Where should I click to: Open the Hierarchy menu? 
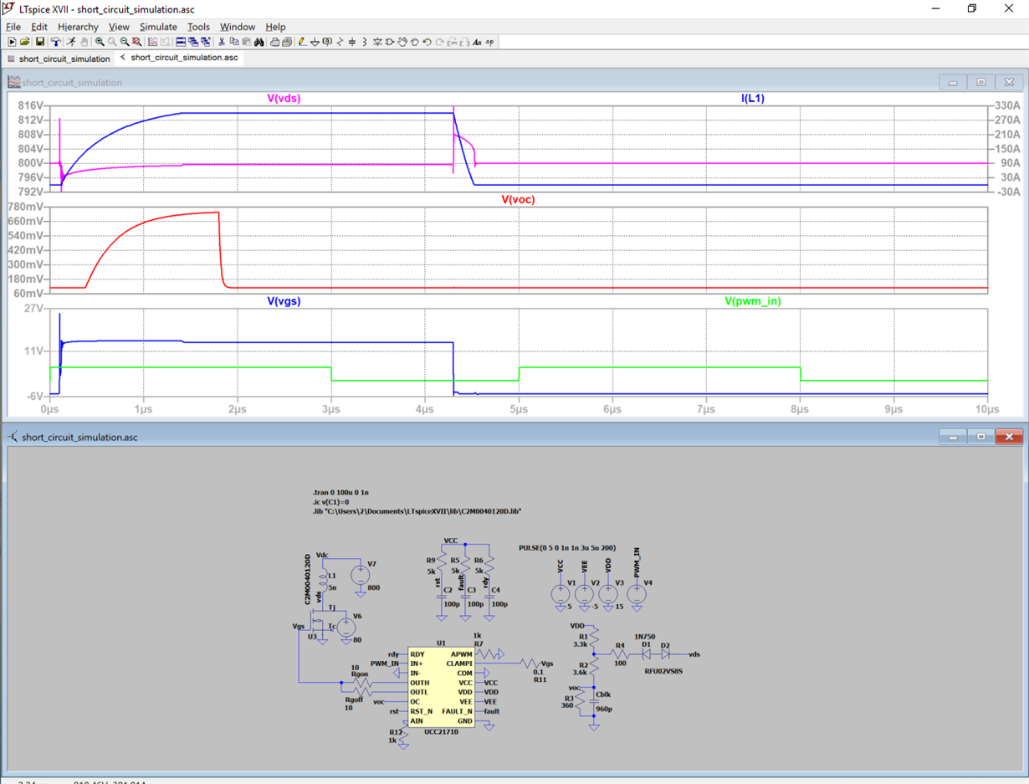(78, 27)
